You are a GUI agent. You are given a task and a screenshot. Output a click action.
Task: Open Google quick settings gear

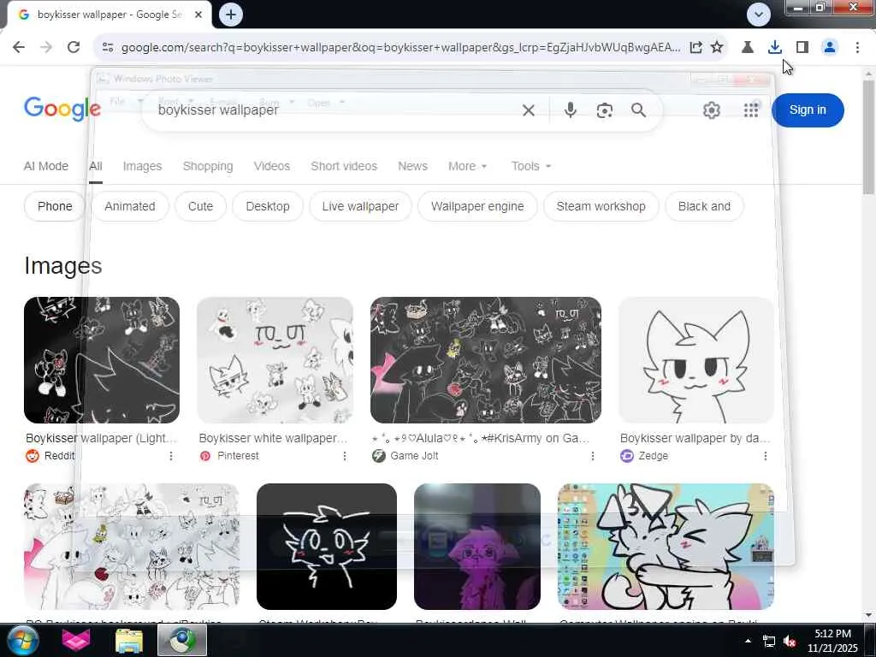coord(711,110)
